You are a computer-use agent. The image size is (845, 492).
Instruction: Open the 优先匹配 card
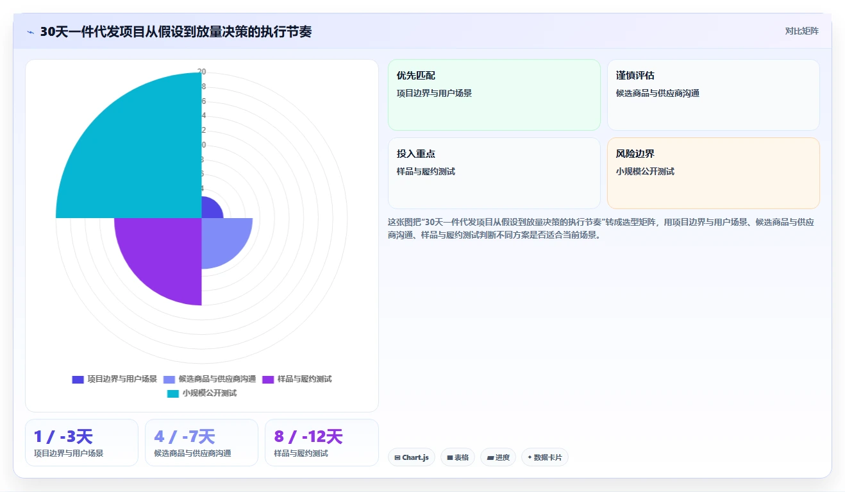coord(494,95)
